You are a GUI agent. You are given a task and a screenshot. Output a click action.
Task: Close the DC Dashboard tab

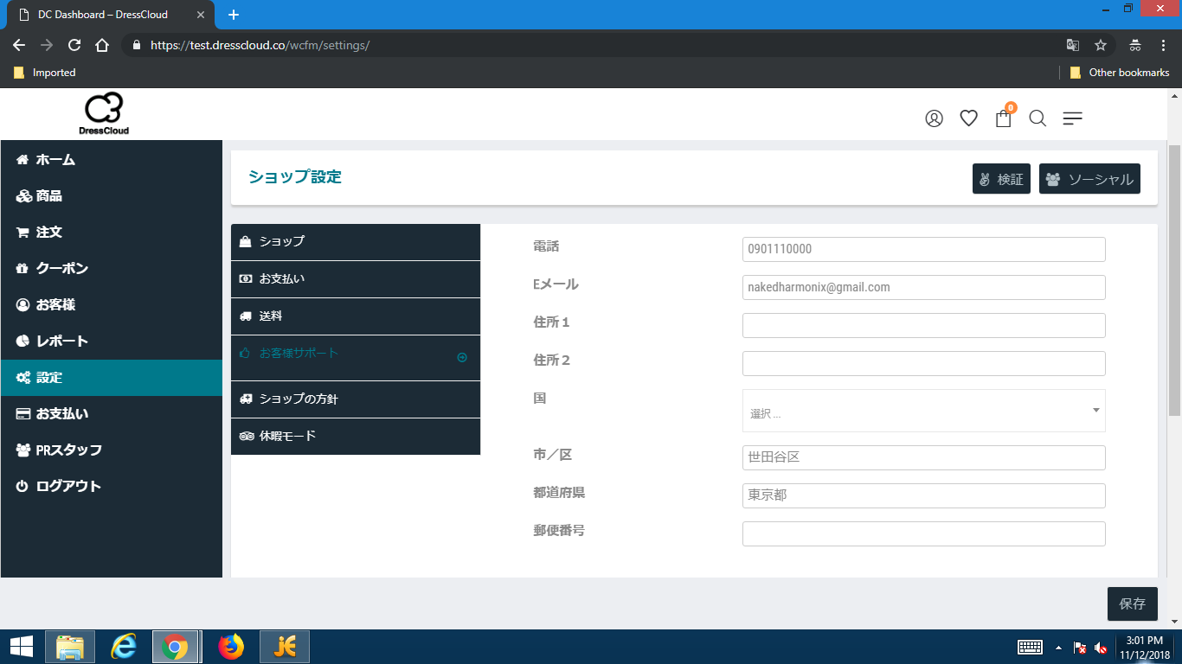point(201,15)
